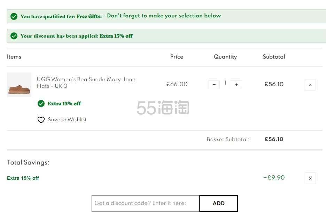The width and height of the screenshot is (326, 215).
Task: Click checkmark icon next to item Extra 15% off
Action: point(41,103)
